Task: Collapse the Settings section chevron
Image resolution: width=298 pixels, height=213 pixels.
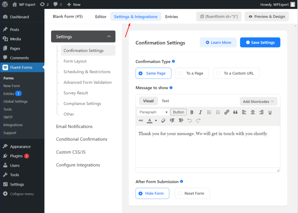Action: pyautogui.click(x=109, y=36)
